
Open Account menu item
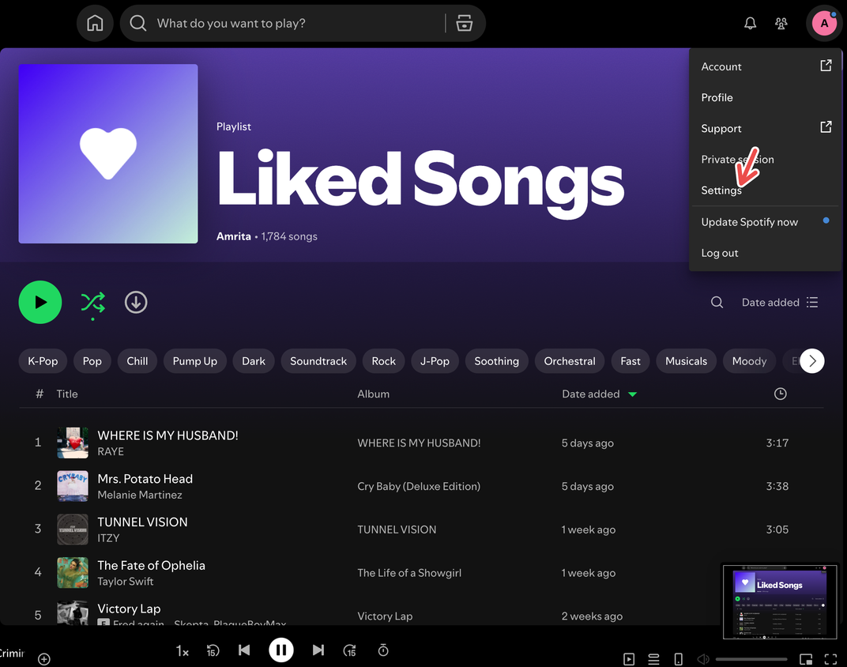[765, 66]
